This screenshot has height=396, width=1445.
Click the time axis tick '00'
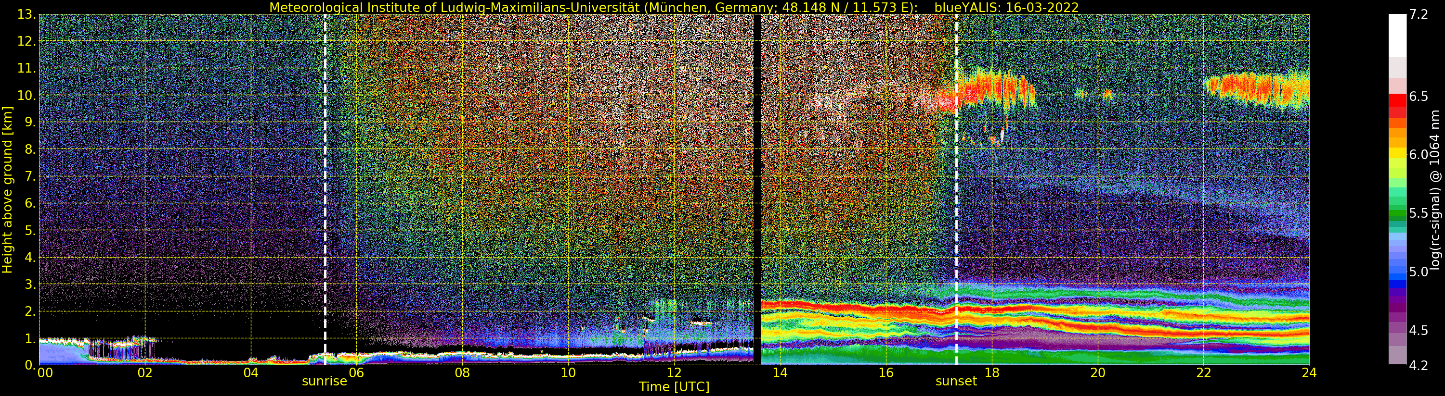pos(45,373)
